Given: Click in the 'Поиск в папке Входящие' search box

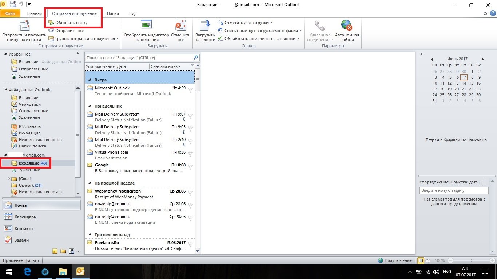Looking at the screenshot, I should click(139, 58).
